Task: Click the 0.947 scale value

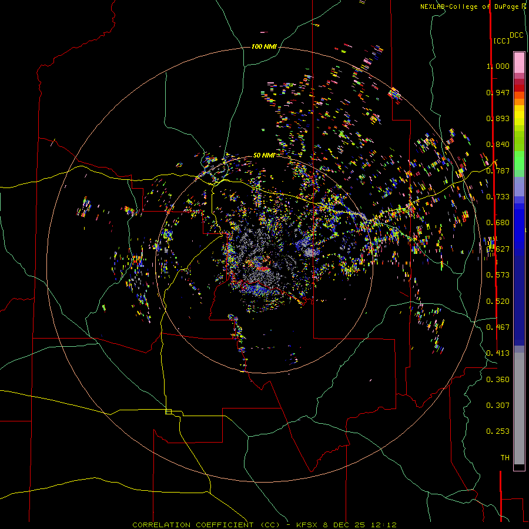Action: pyautogui.click(x=498, y=92)
